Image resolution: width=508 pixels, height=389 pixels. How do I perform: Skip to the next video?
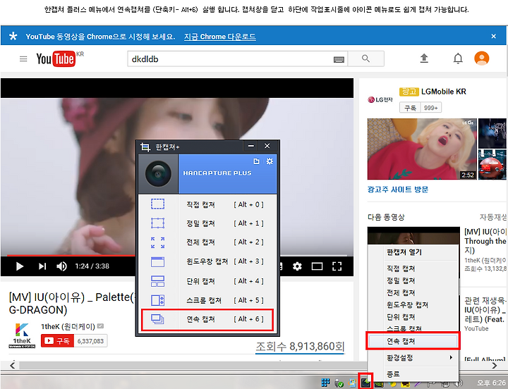tap(42, 266)
